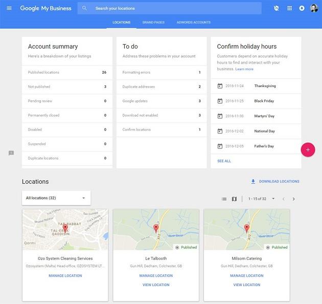Image resolution: width=322 pixels, height=304 pixels.
Task: Open Published locations row
Action: click(67, 72)
